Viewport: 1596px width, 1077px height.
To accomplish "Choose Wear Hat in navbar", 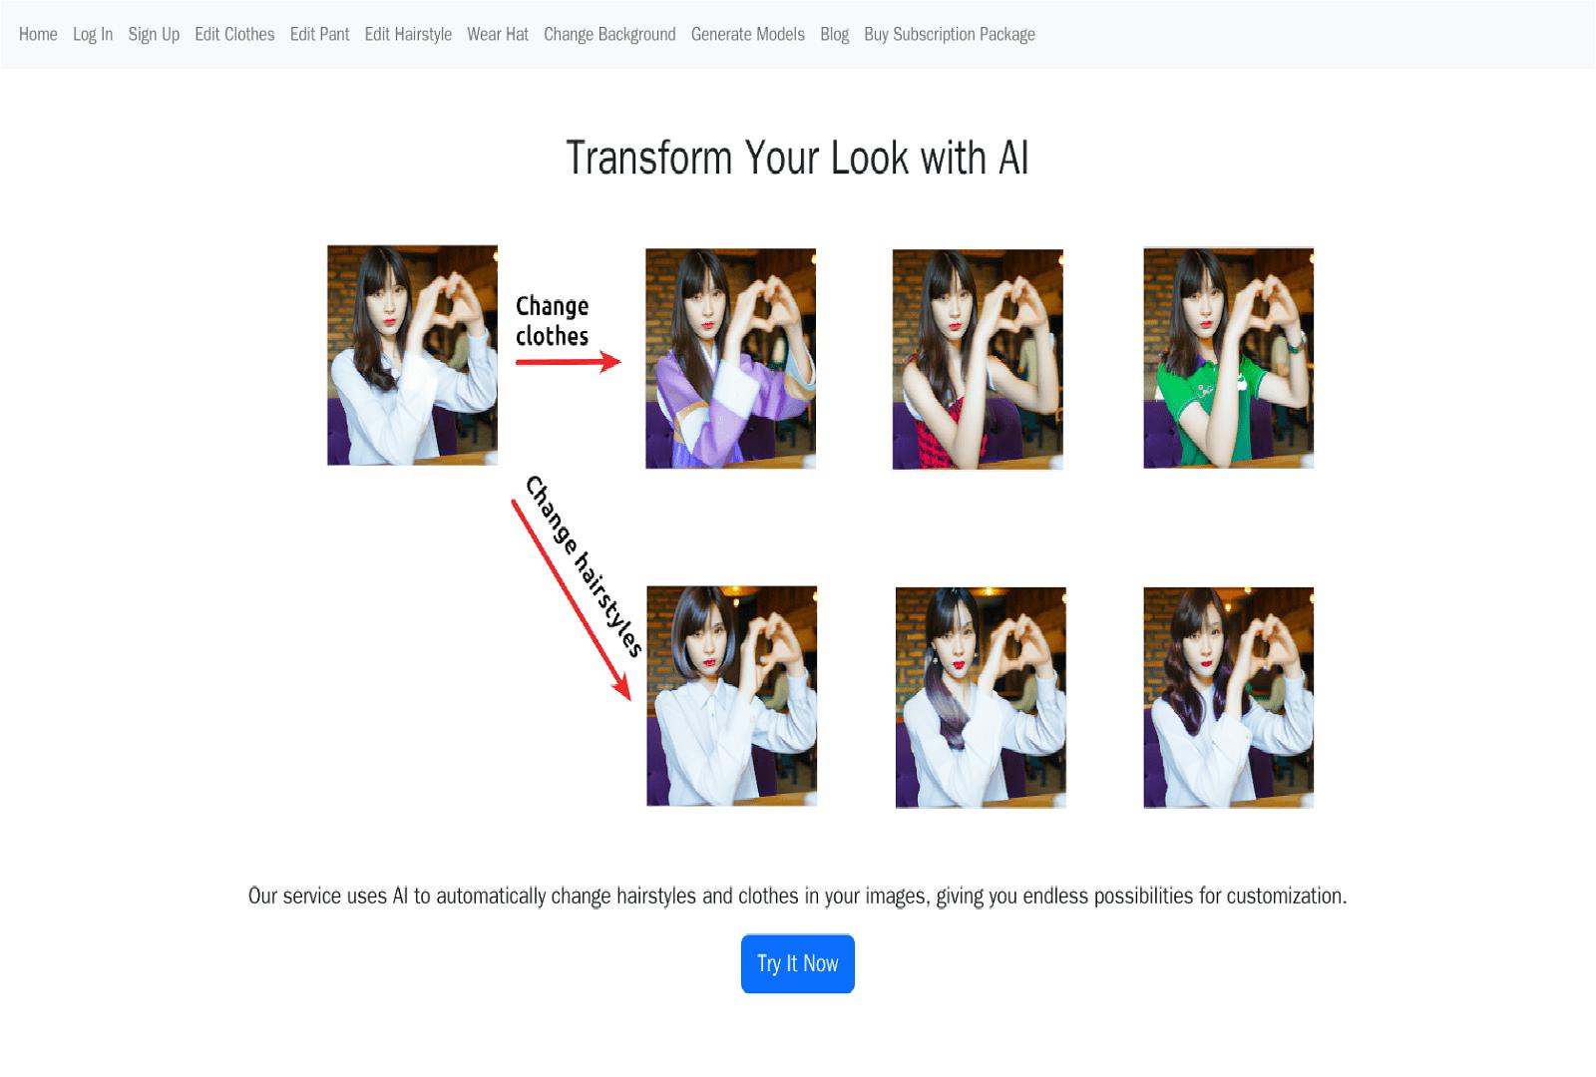I will tap(498, 34).
